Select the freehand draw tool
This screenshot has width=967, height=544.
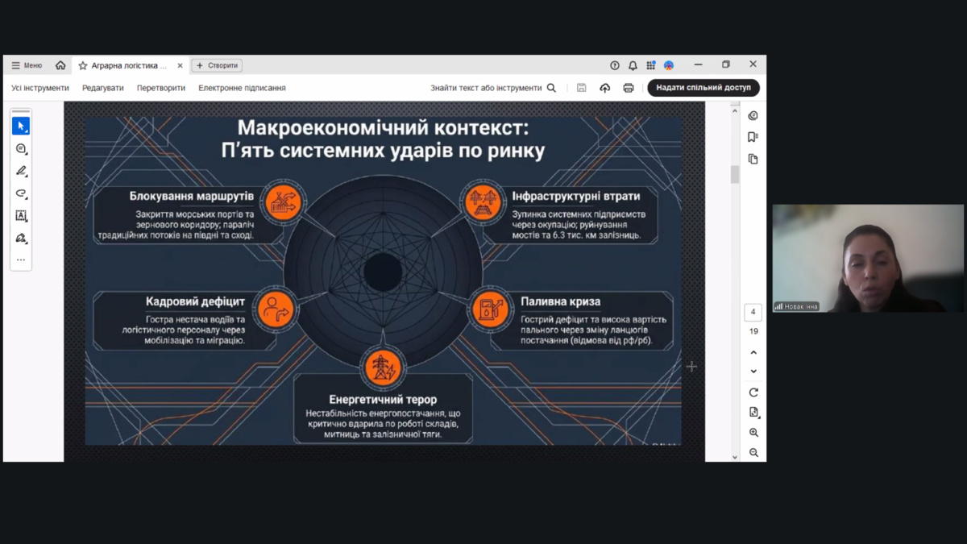coord(21,193)
